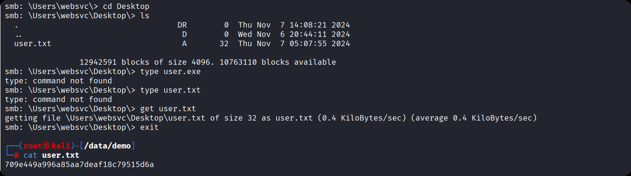631x176 pixels.
Task: Click the 05:07:55 timestamp of user.txt
Action: pos(308,43)
